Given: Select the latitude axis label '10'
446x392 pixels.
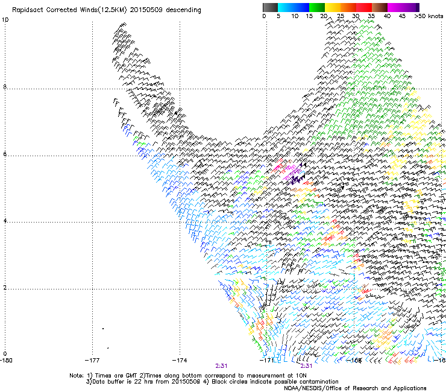Looking at the screenshot, I should (5, 20).
